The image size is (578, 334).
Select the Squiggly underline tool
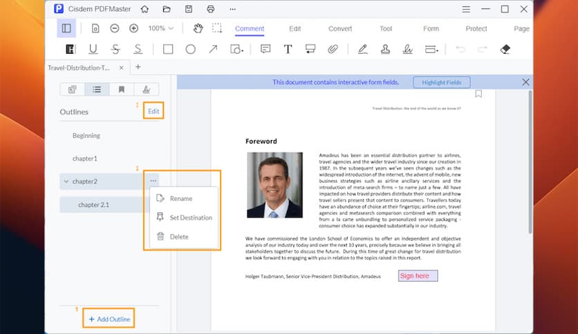point(138,49)
